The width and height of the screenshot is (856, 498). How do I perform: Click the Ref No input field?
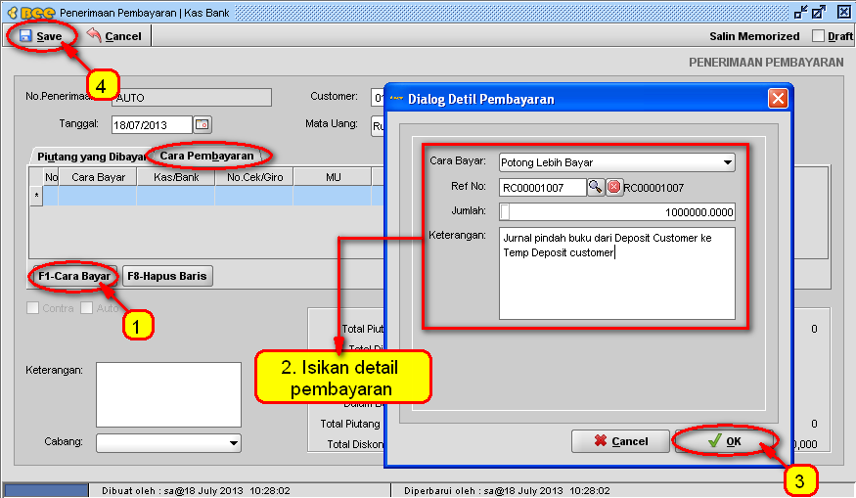tap(542, 187)
